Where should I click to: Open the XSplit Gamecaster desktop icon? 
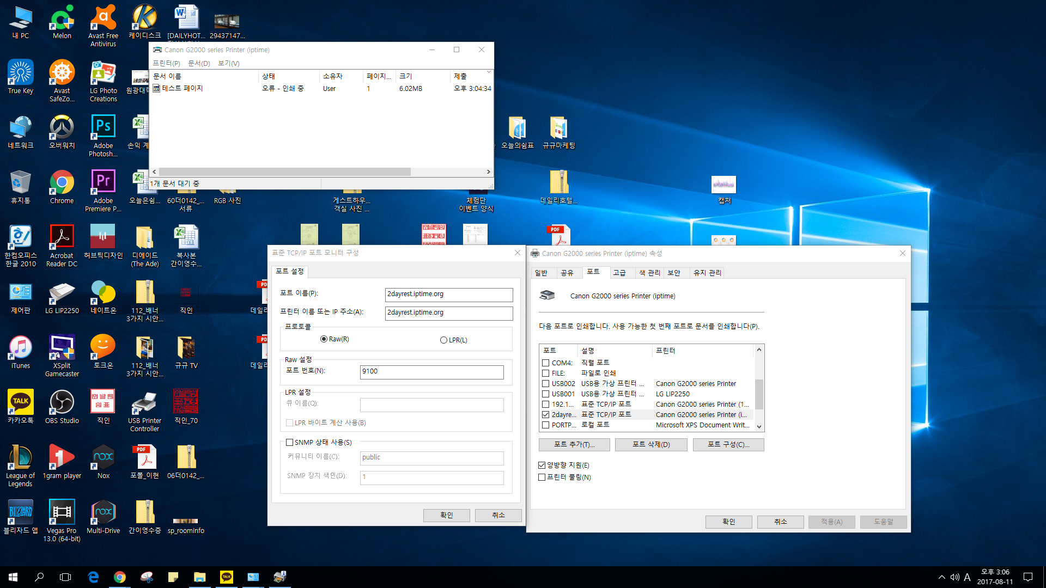click(x=62, y=356)
